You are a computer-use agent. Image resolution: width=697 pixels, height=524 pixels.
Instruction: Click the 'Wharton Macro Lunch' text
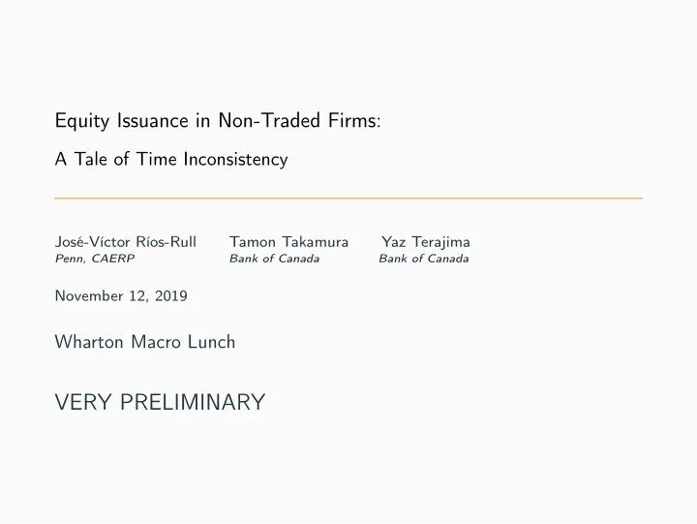[145, 342]
